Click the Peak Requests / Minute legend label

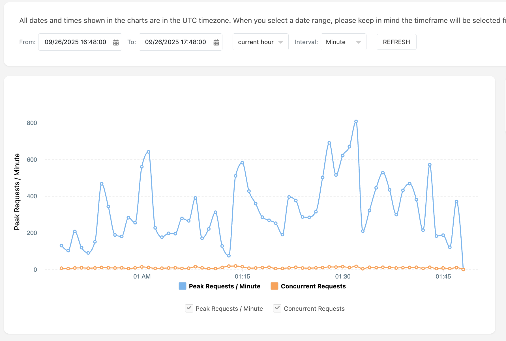(224, 286)
